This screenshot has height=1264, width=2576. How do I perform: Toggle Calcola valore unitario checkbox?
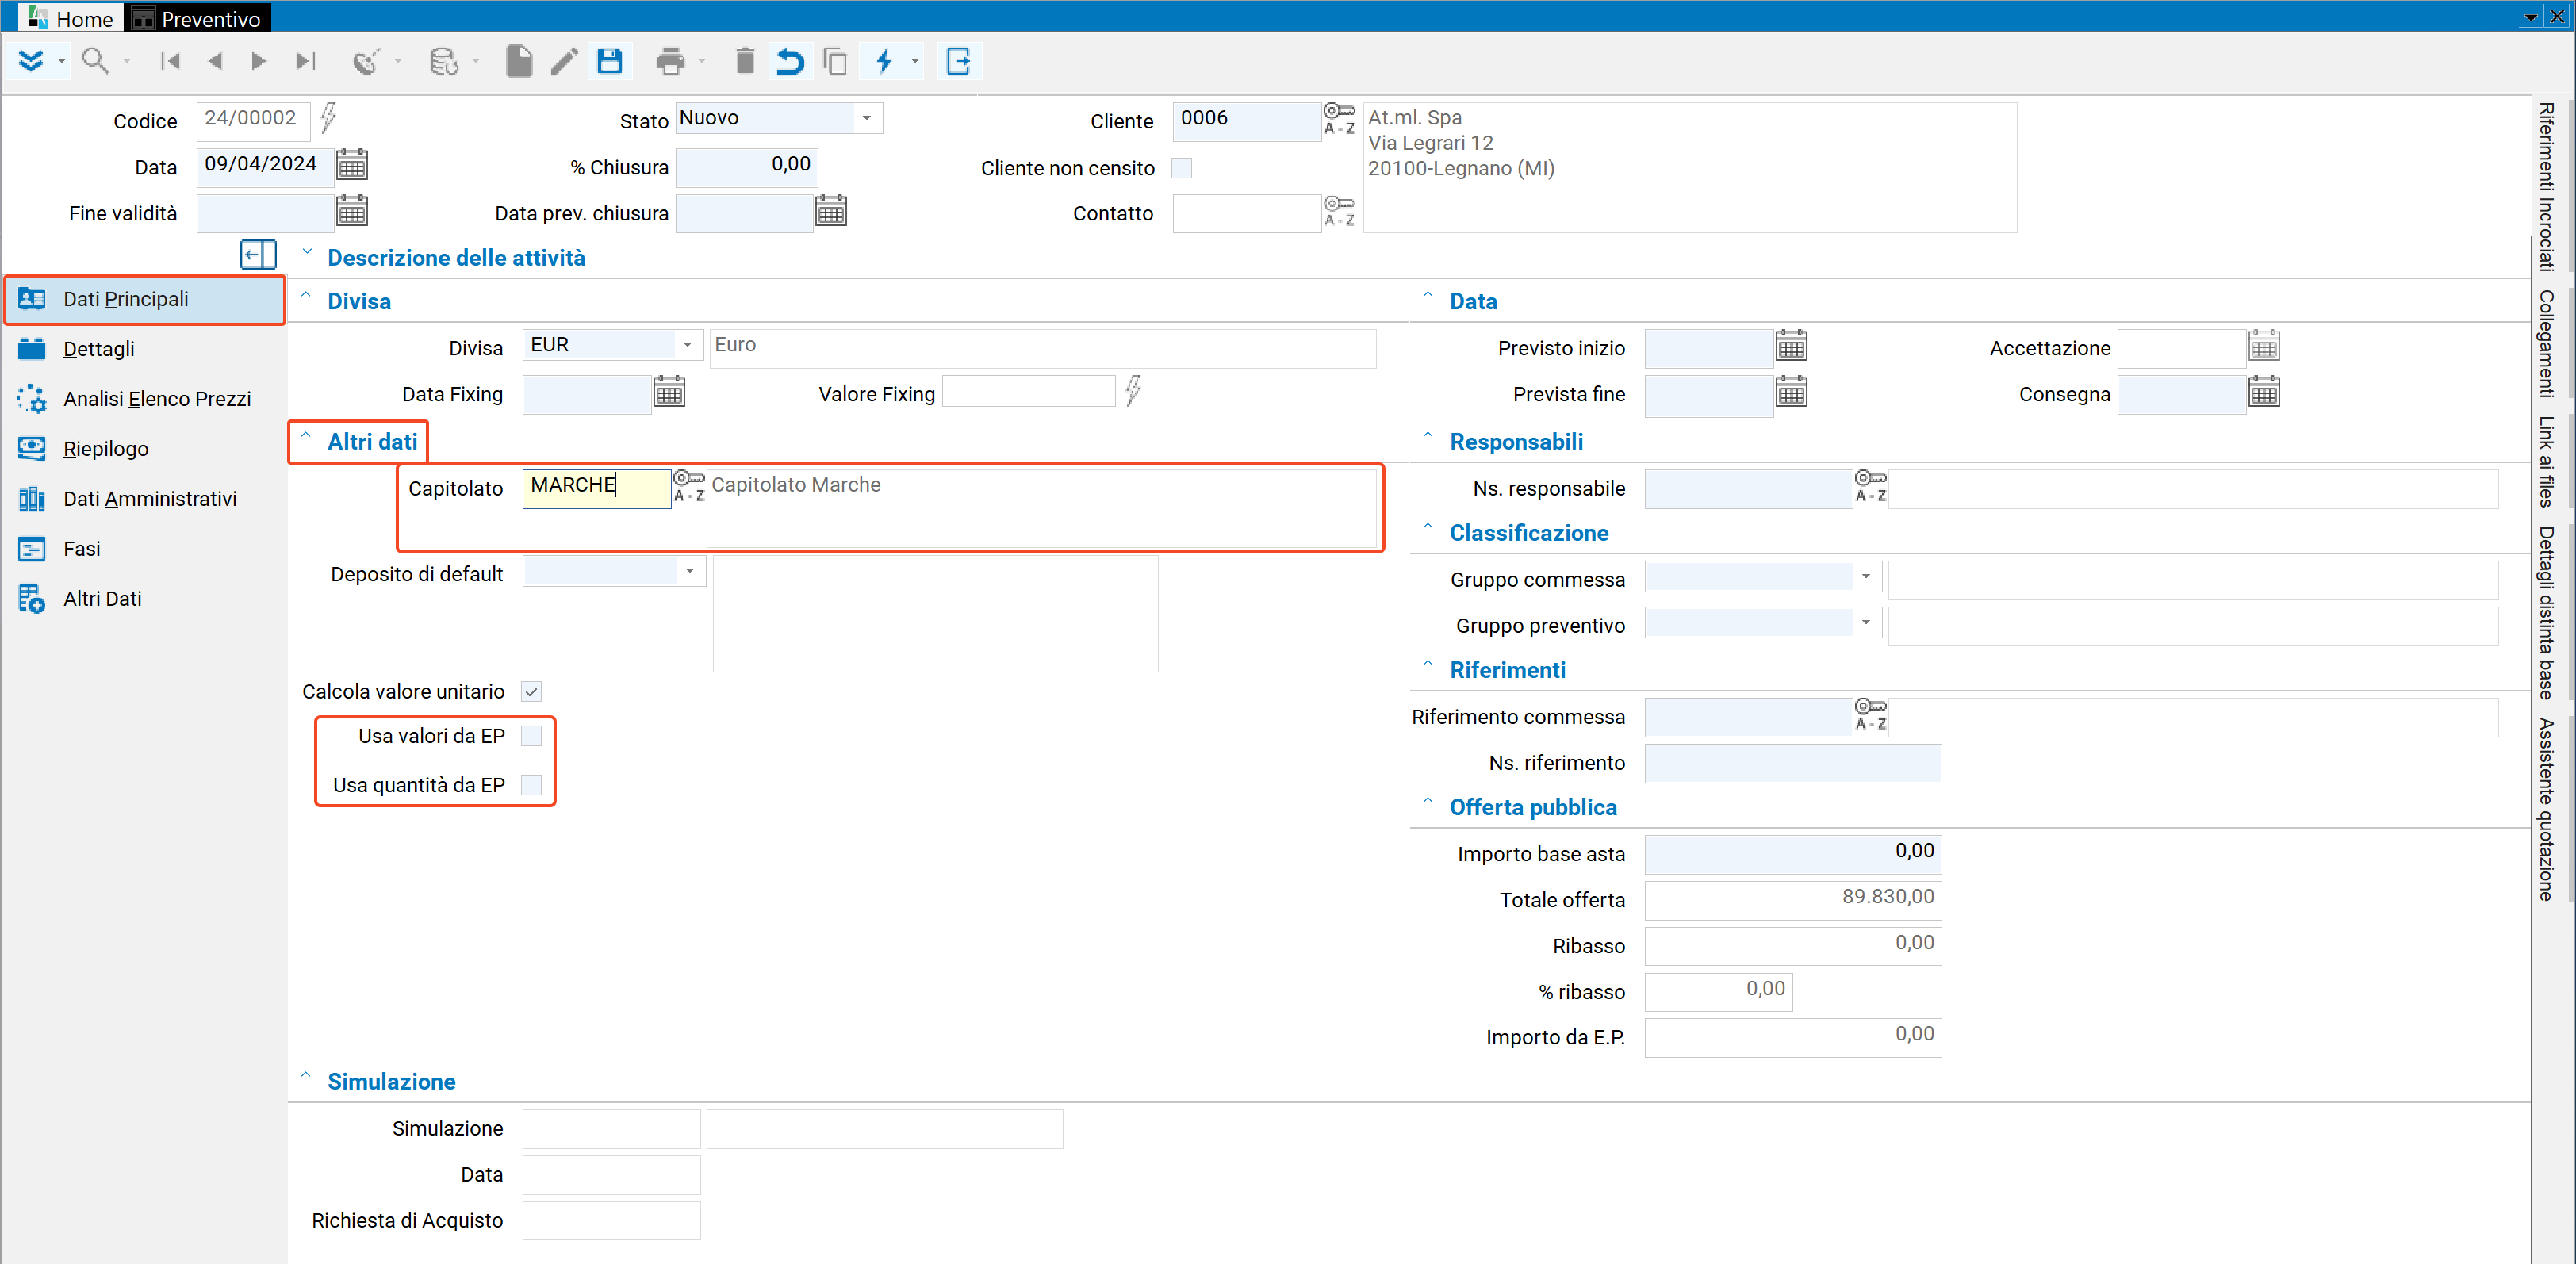pos(532,691)
